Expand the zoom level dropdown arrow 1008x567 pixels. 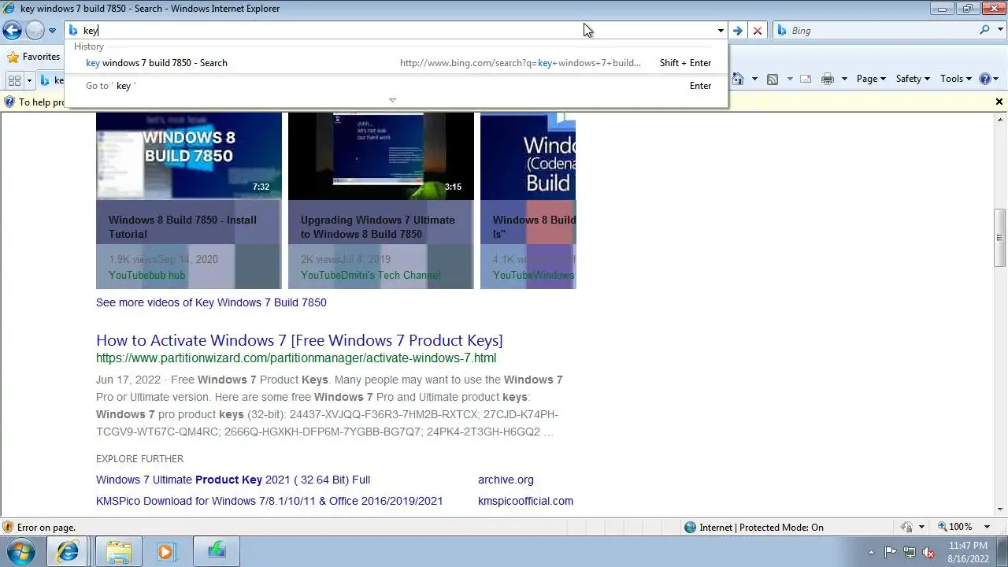[988, 528]
